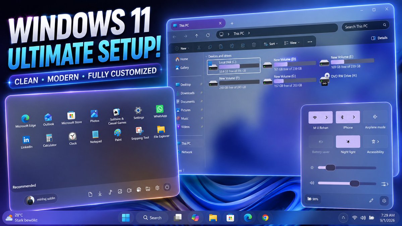The width and height of the screenshot is (402, 226).
Task: Open the View dropdown menu
Action: coord(292,43)
